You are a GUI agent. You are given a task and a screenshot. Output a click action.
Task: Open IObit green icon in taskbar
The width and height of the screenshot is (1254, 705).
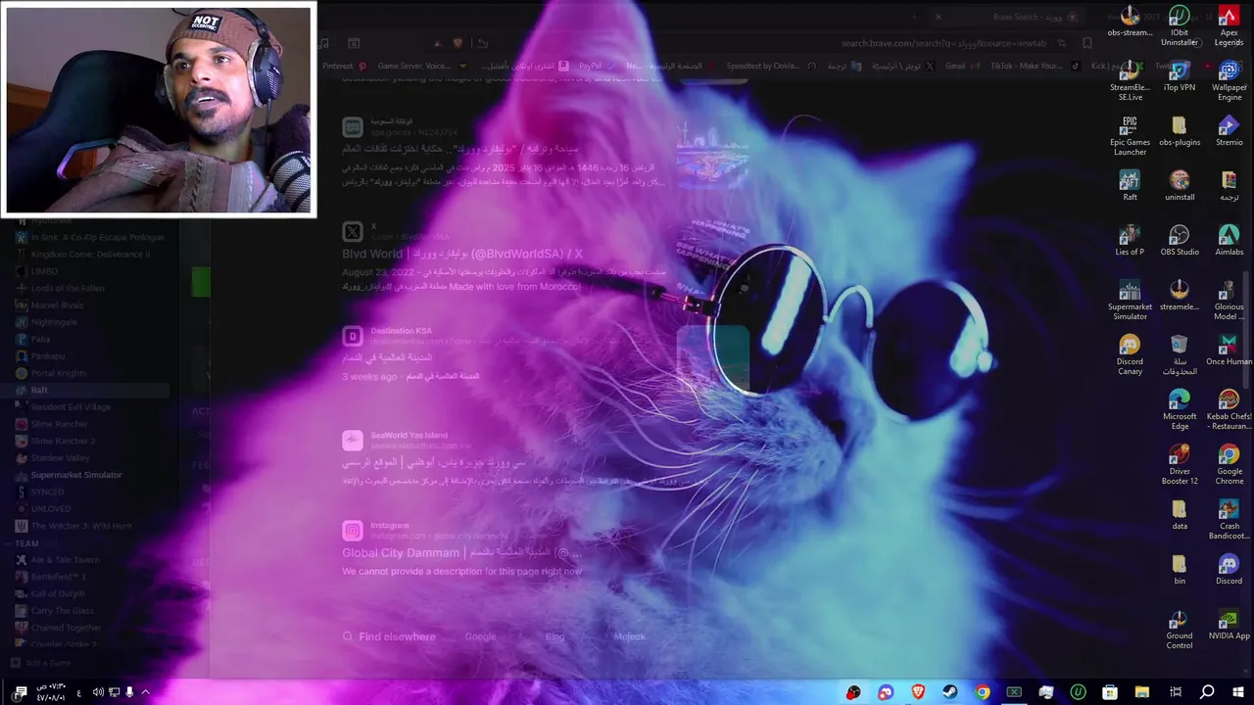click(x=1079, y=692)
